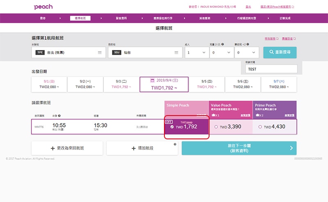This screenshot has width=328, height=202.
Task: Click help icon on add segment button
Action: coord(175,144)
